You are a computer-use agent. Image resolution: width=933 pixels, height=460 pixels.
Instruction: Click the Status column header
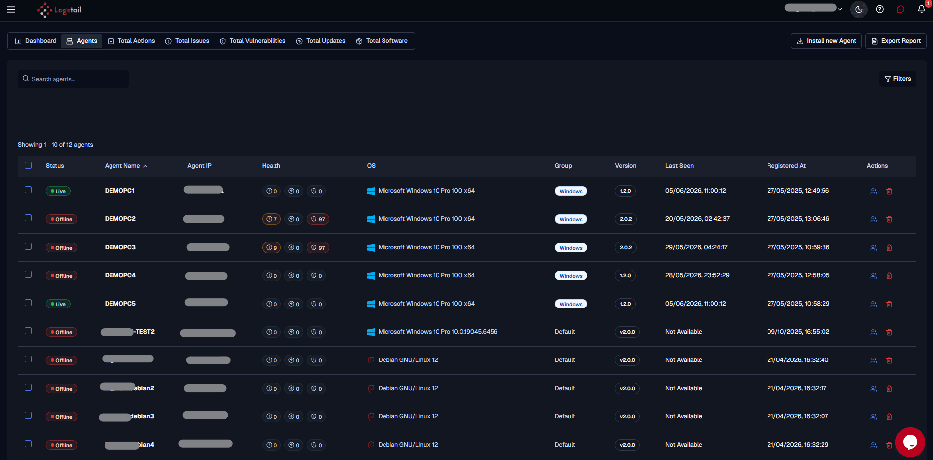pos(55,166)
